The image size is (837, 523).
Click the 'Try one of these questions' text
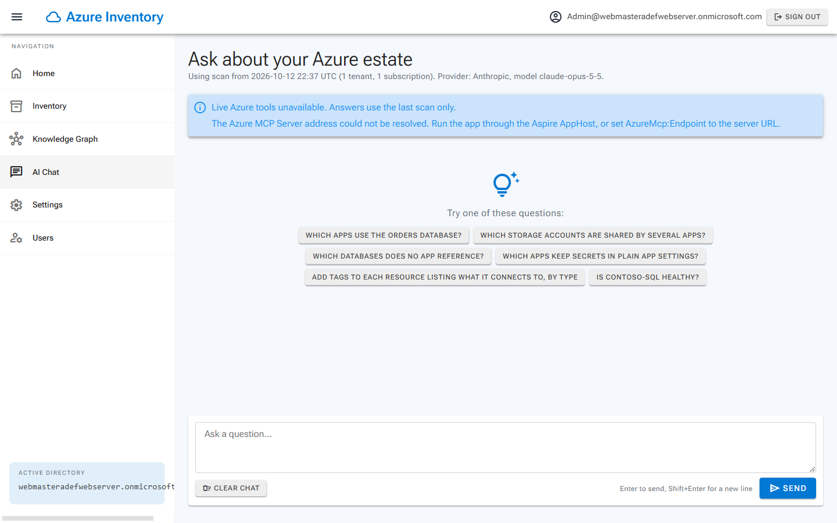pyautogui.click(x=506, y=213)
